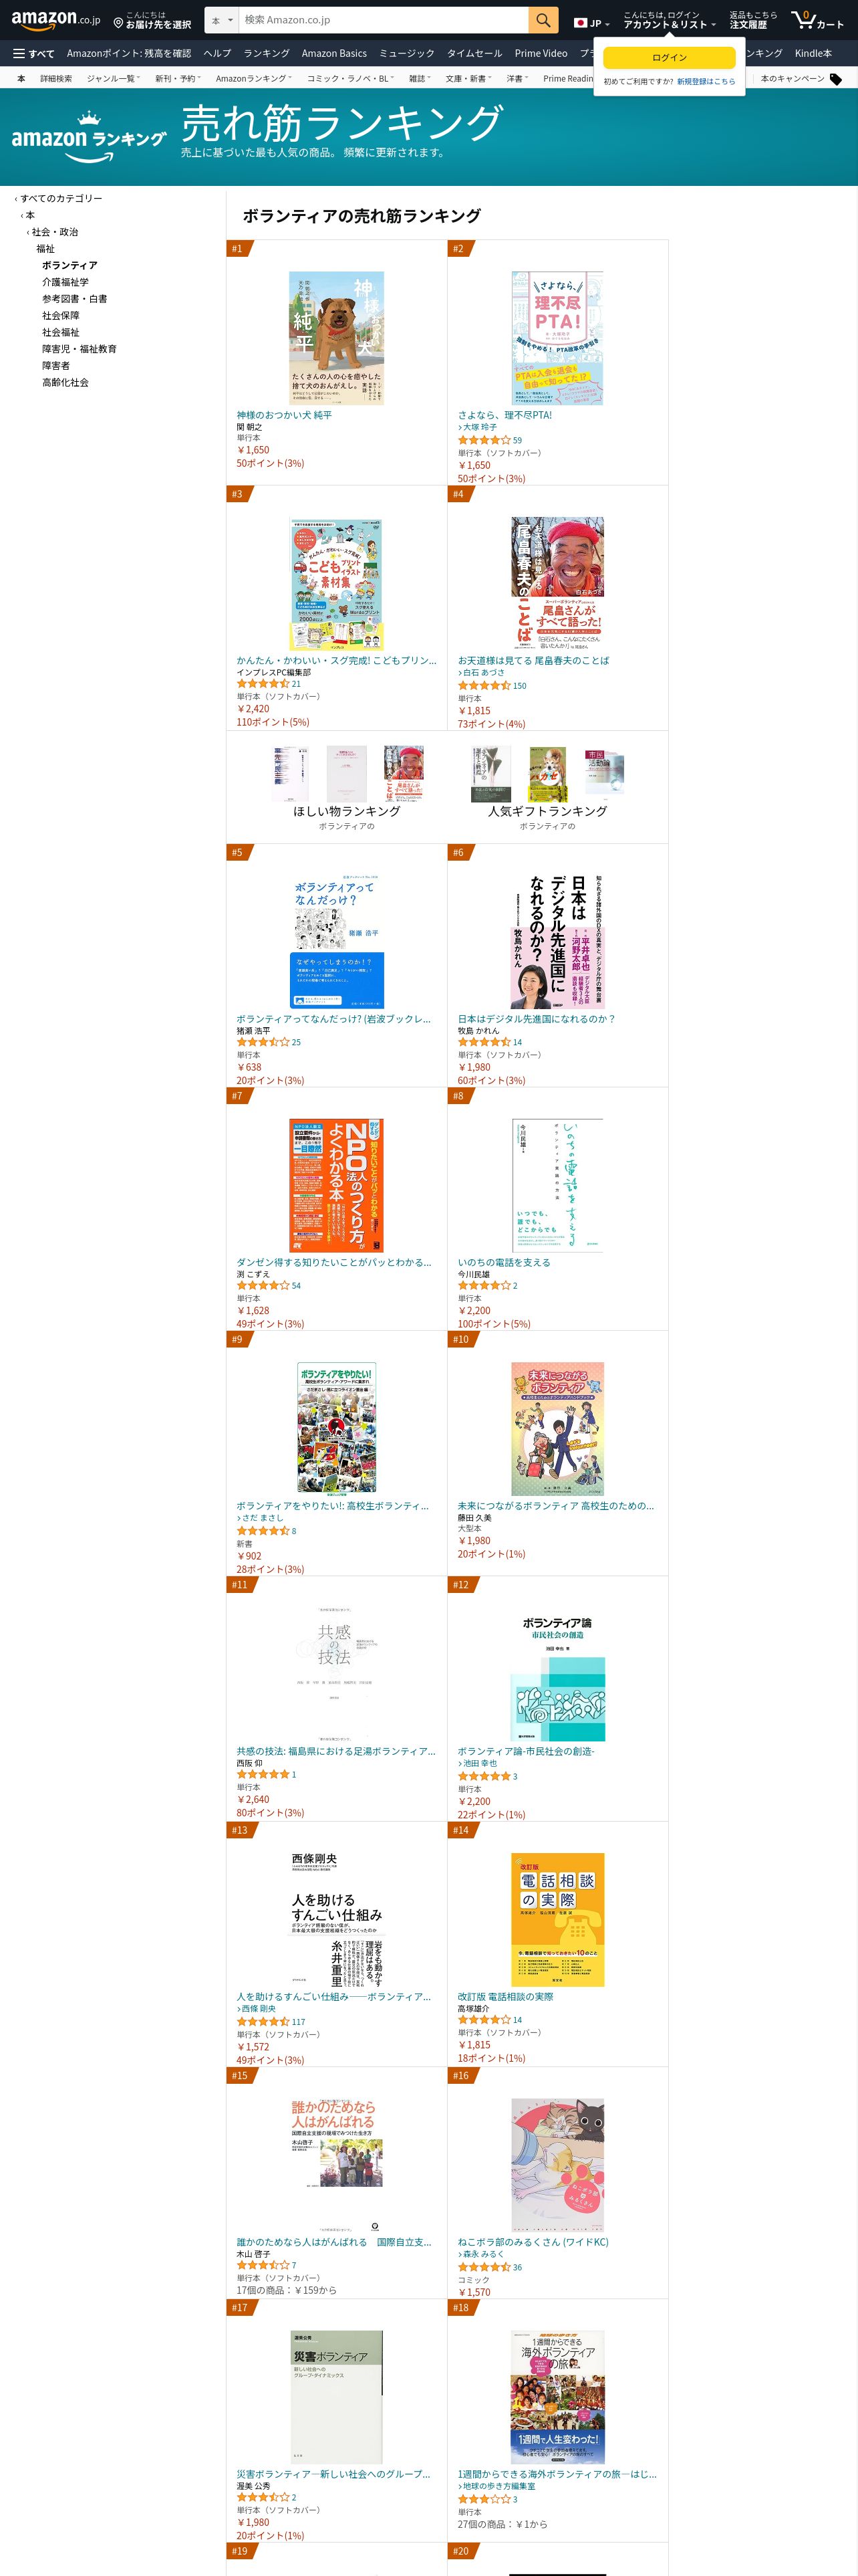Click the tag icon beside 本のキャンペーン
The height and width of the screenshot is (2576, 858).
click(x=836, y=79)
